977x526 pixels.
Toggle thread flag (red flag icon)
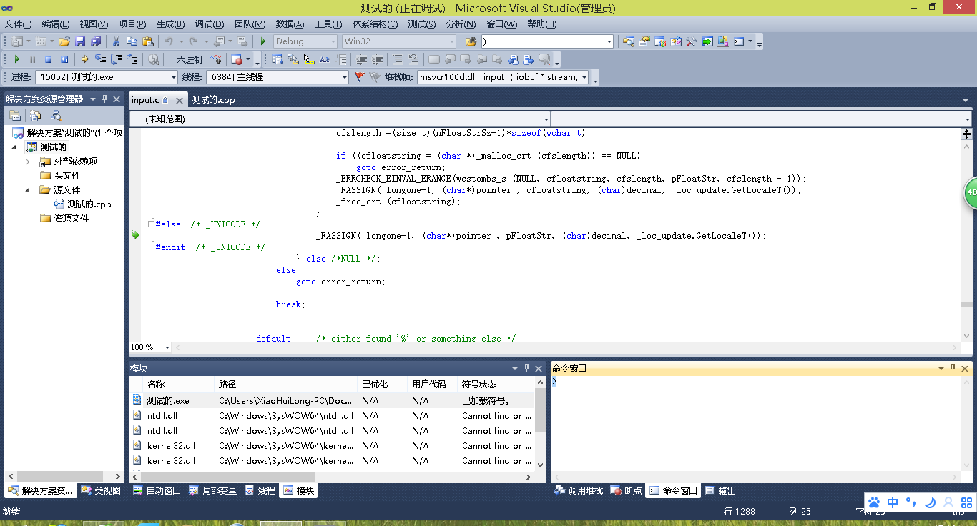(x=360, y=77)
